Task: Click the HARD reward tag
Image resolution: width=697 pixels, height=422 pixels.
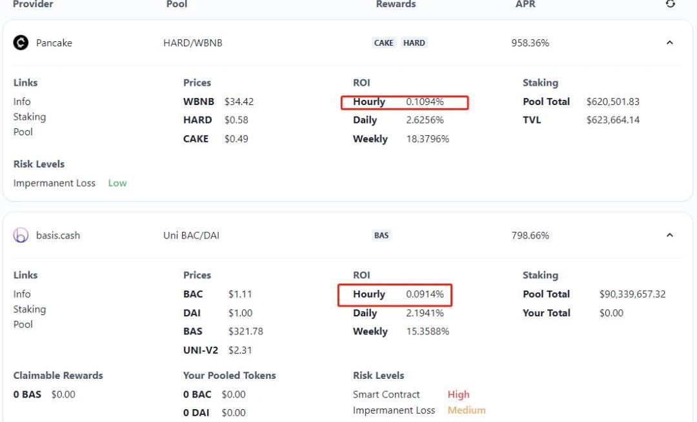Action: 414,43
